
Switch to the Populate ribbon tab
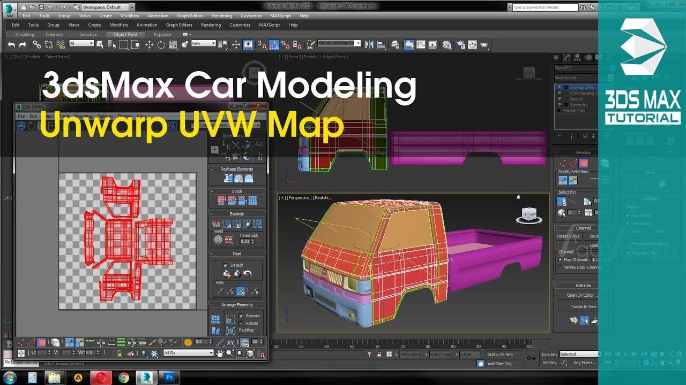pyautogui.click(x=162, y=35)
